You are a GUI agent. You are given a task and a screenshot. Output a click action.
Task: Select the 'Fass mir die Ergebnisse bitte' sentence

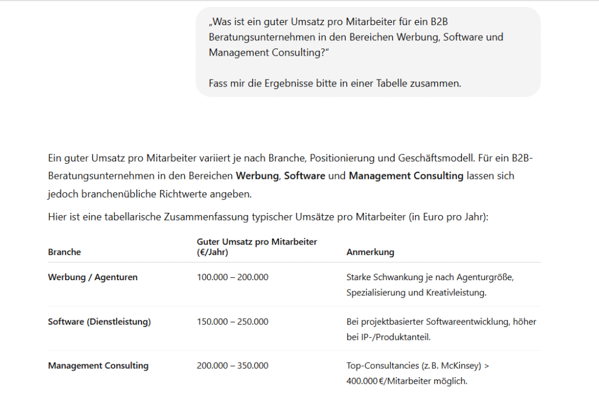[x=335, y=83]
